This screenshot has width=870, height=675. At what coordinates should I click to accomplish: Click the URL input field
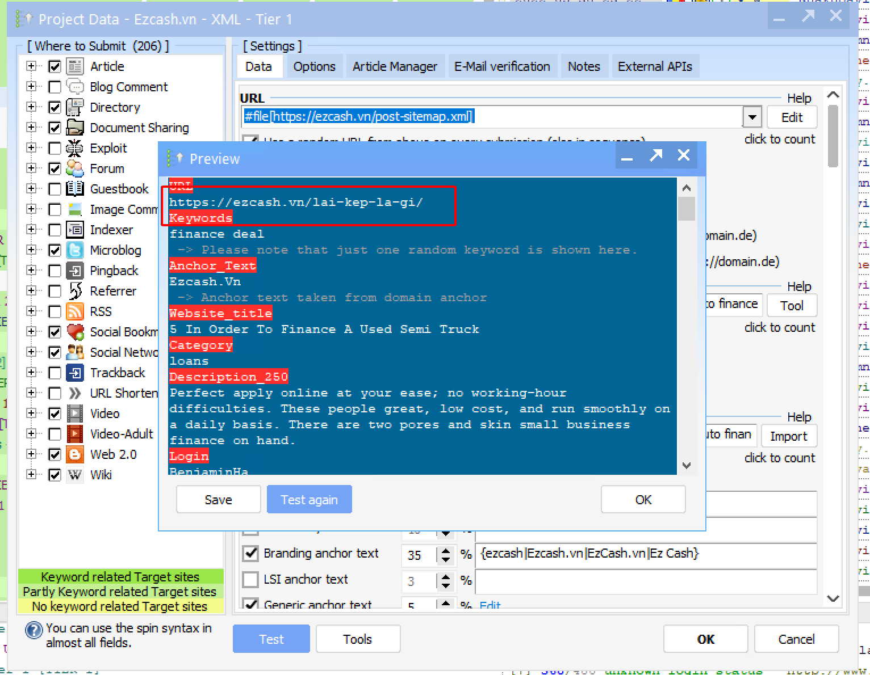coord(492,117)
